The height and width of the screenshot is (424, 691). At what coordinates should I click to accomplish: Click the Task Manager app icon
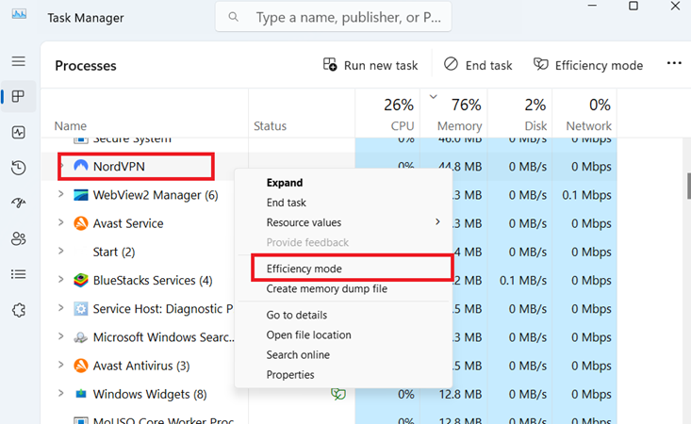[19, 14]
